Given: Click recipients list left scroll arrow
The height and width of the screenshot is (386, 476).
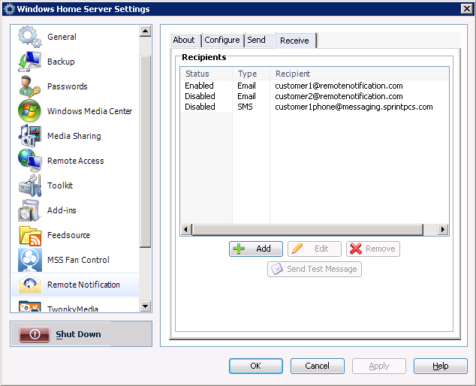Looking at the screenshot, I should [186, 229].
